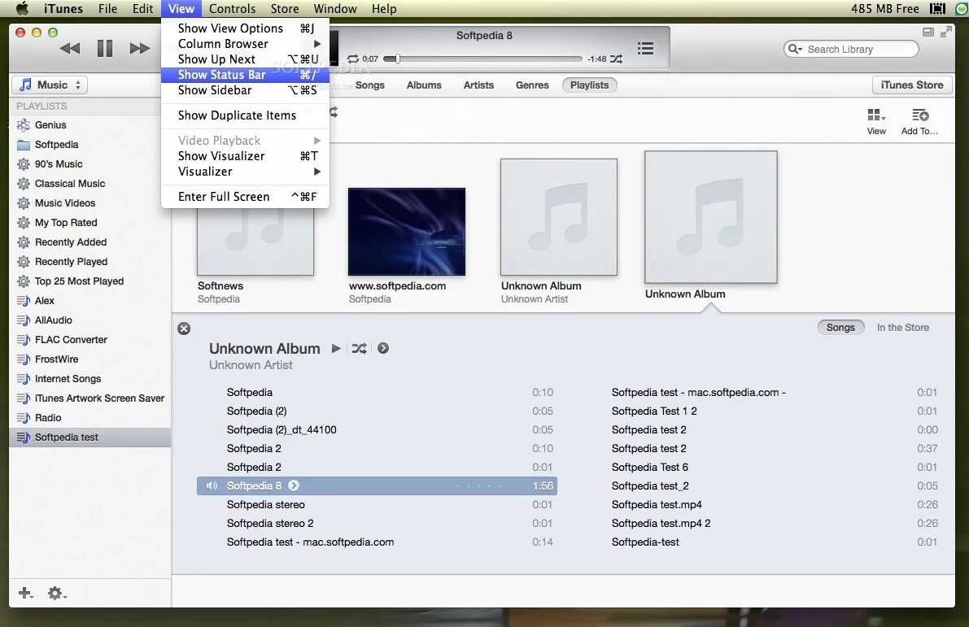Click the grid View icon above the albums

pyautogui.click(x=876, y=115)
